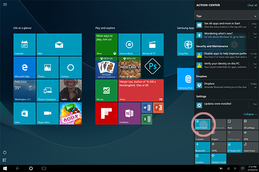Screen dimensions: 259x172
Task: Open the Money tile
Action: coord(106,90)
